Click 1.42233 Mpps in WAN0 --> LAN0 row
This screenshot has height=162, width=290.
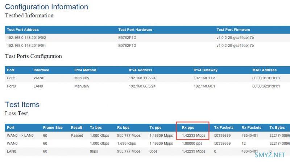[194, 136]
